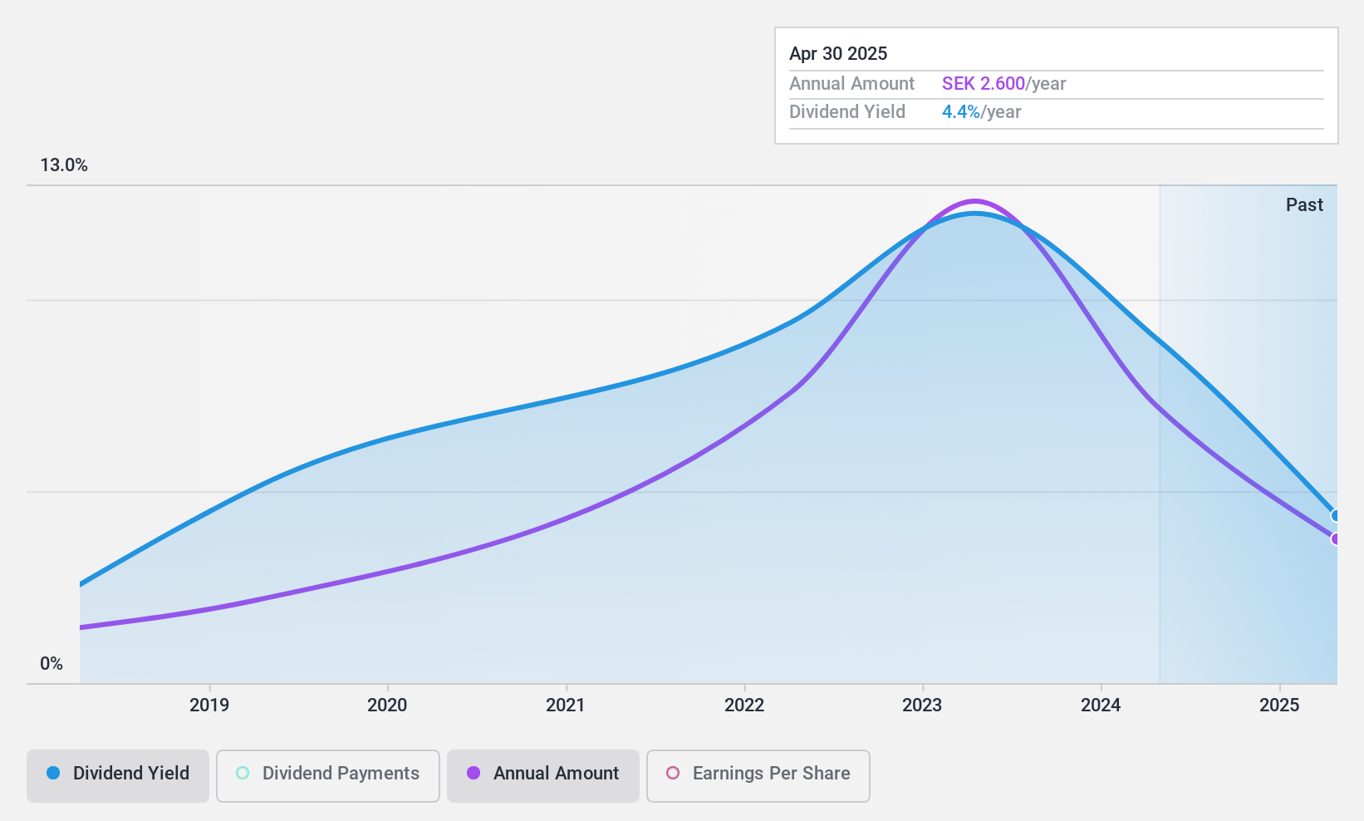Click the blue Dividend Yield endpoint marker

coord(1336,515)
